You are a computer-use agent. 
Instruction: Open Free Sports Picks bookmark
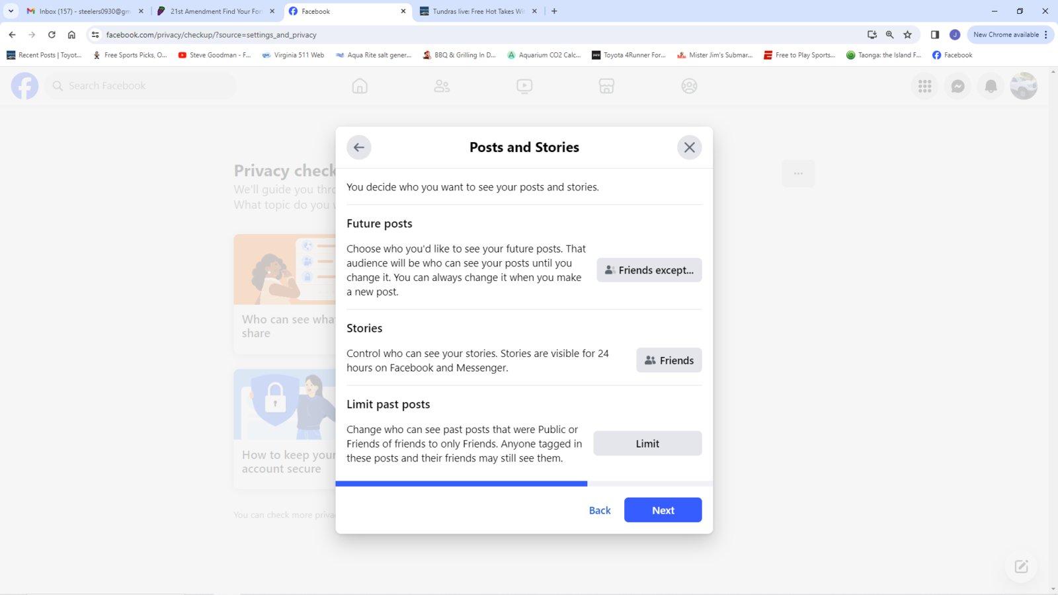pyautogui.click(x=130, y=55)
